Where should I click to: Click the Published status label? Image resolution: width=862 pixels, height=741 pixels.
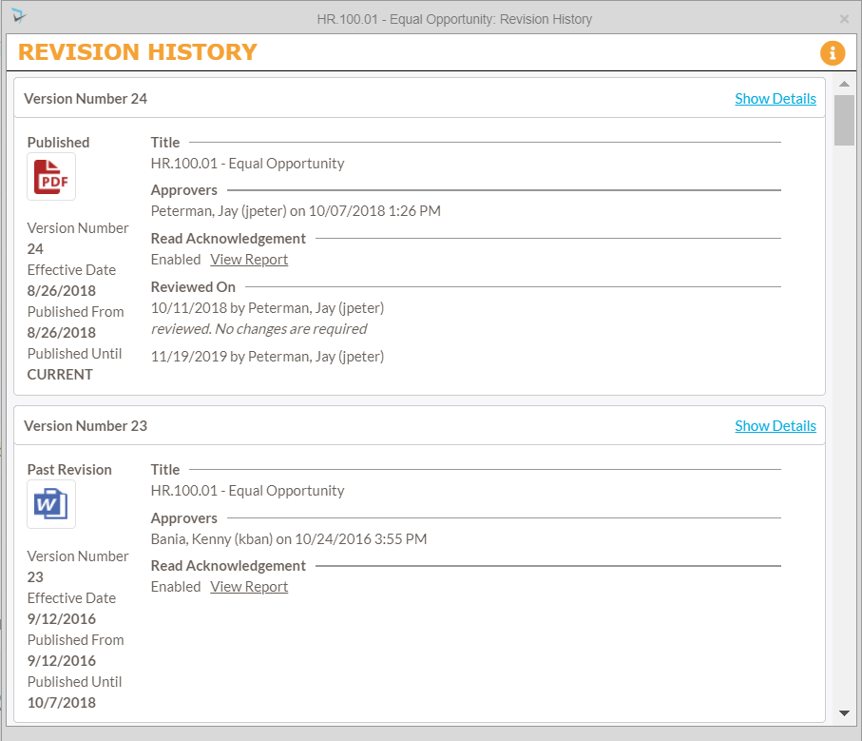point(58,143)
